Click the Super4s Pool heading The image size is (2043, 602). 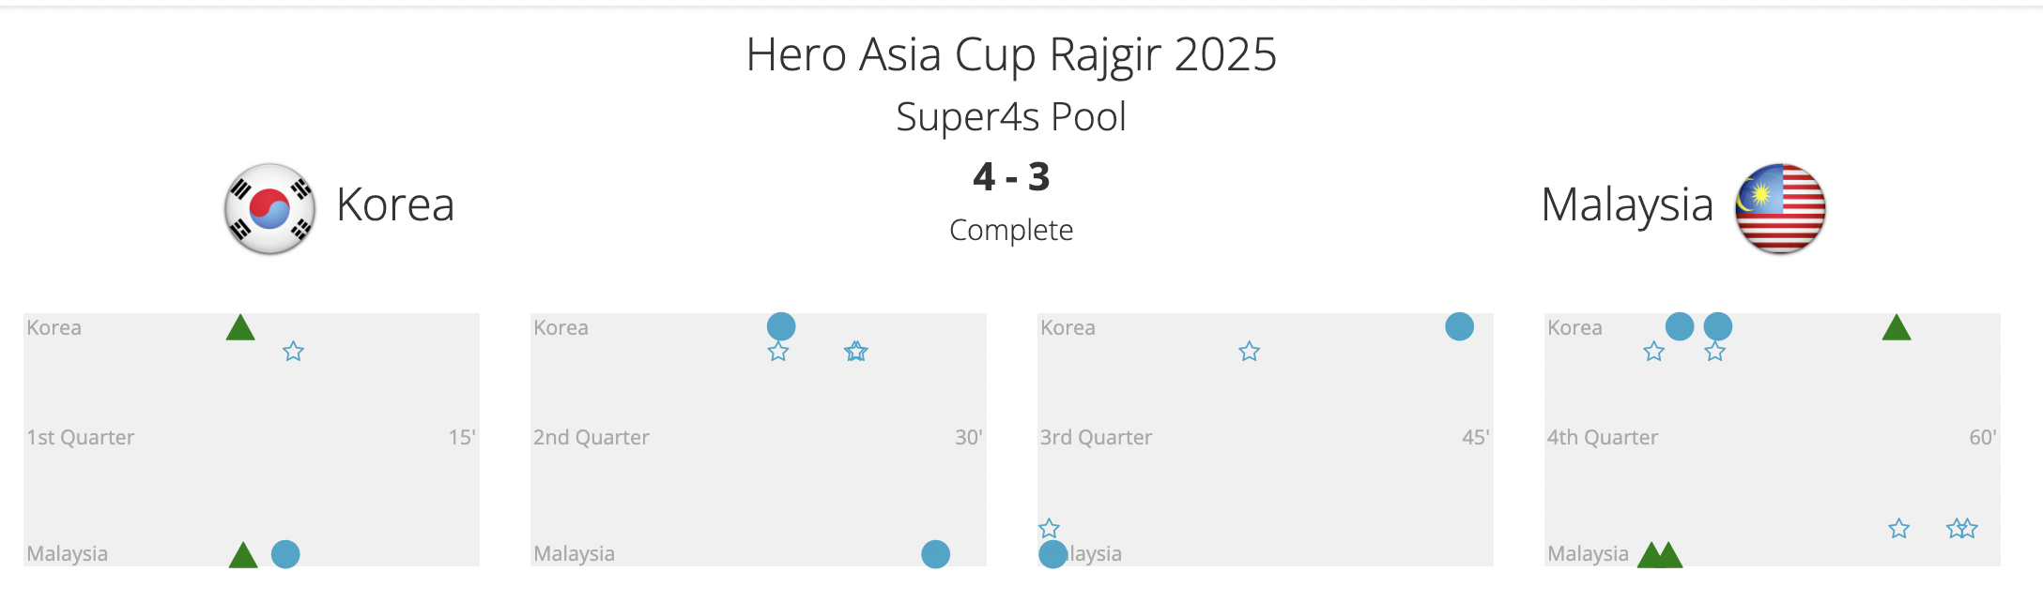coord(1011,117)
